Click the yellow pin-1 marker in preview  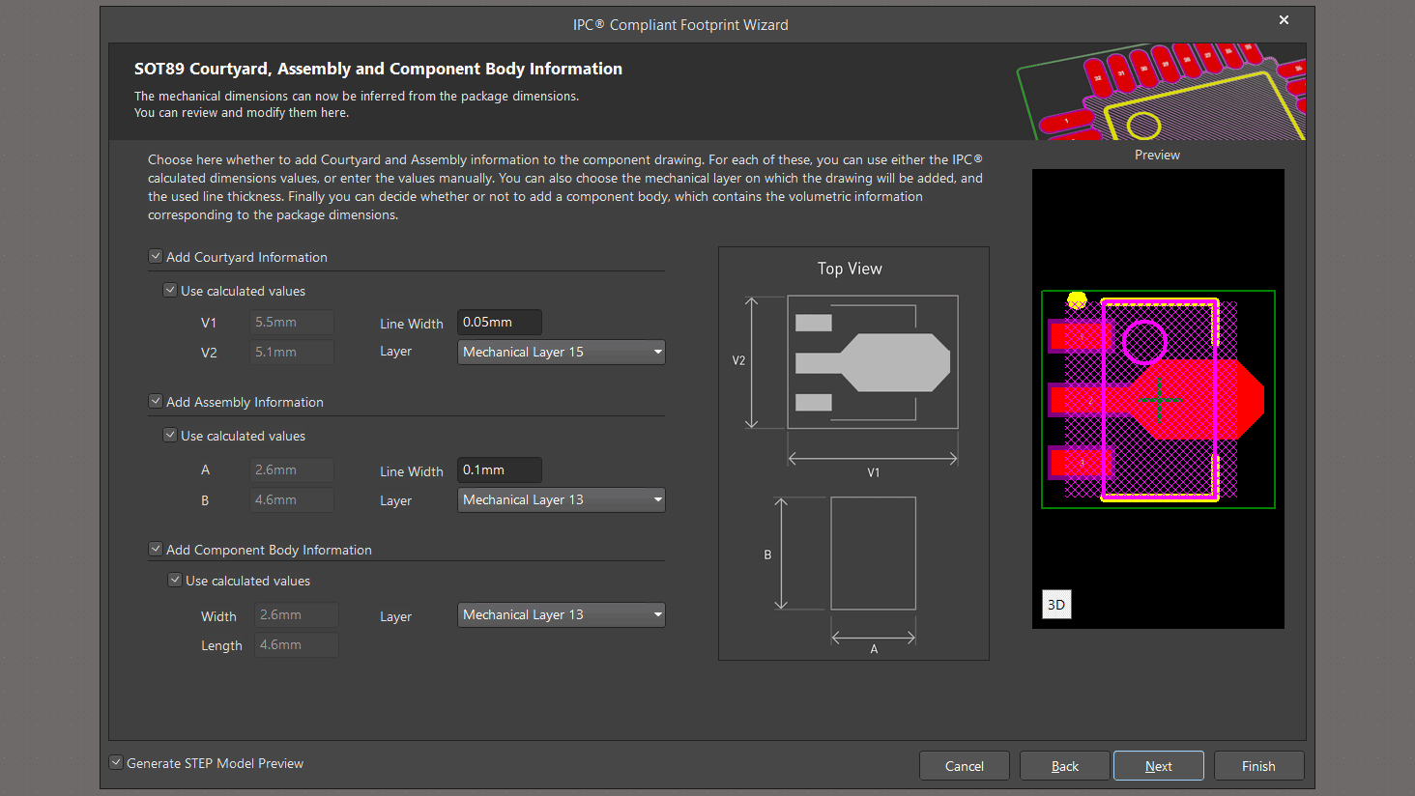coord(1077,300)
